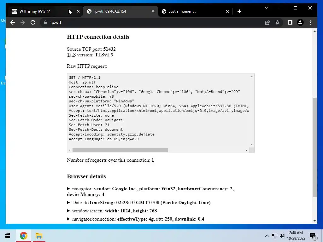Viewport: 323px width, 242px height.
Task: Click the Accept-Encoding header line
Action: tap(112, 134)
